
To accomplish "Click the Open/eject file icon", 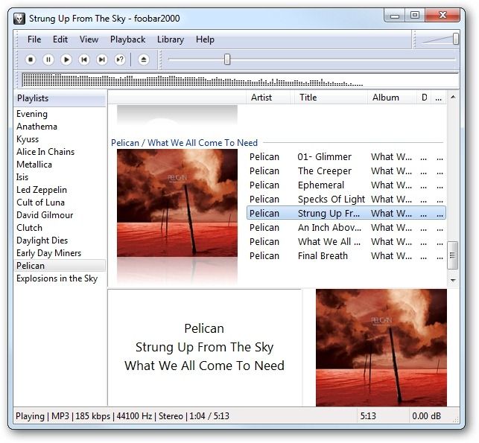I will point(144,60).
